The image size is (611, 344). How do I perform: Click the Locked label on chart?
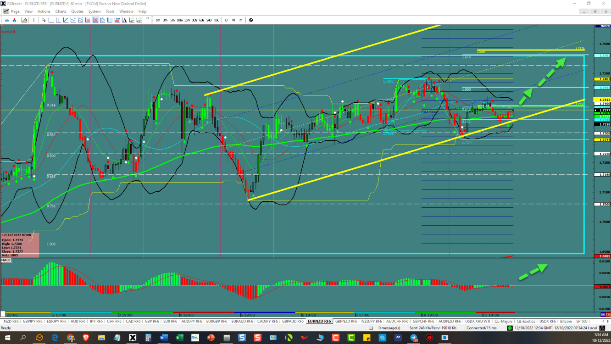pyautogui.click(x=8, y=32)
